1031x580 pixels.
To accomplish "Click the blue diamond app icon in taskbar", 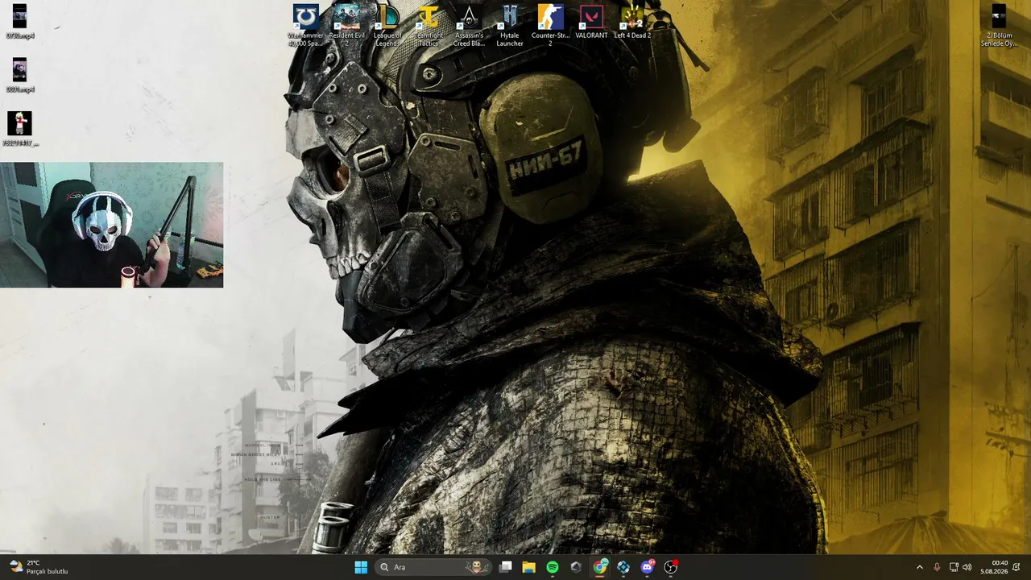I will pos(623,567).
